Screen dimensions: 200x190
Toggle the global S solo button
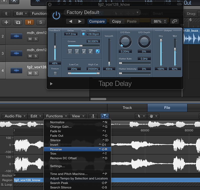click(x=41, y=22)
